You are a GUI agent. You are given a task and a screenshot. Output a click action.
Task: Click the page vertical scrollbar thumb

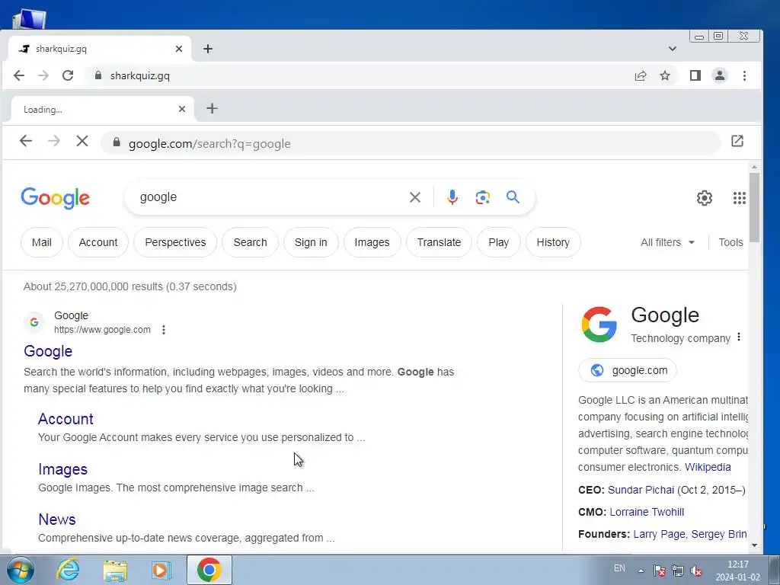pos(754,207)
